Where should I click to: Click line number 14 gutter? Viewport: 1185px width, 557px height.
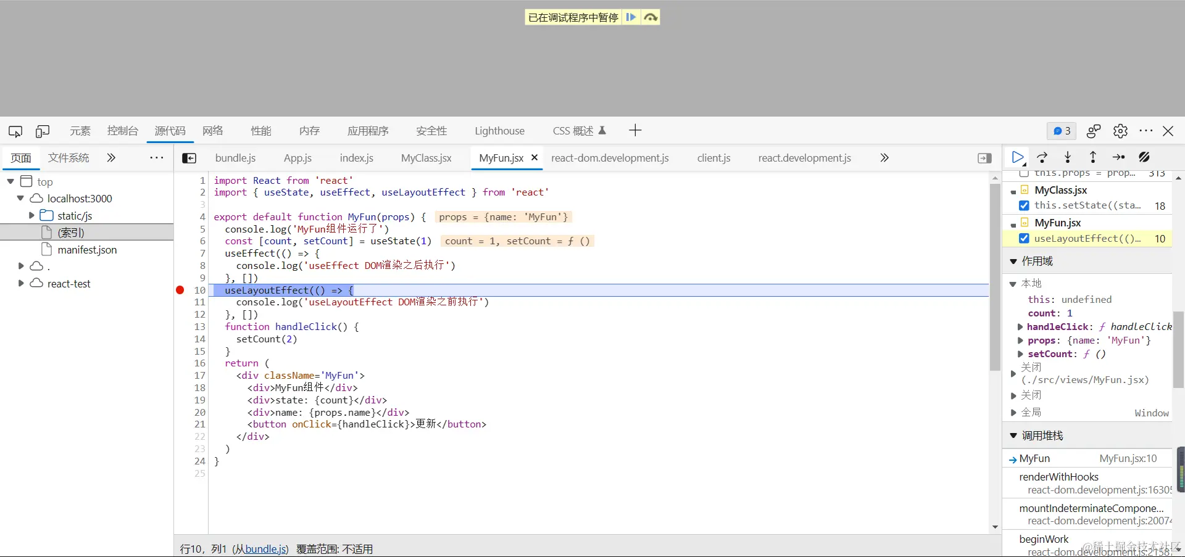point(199,339)
